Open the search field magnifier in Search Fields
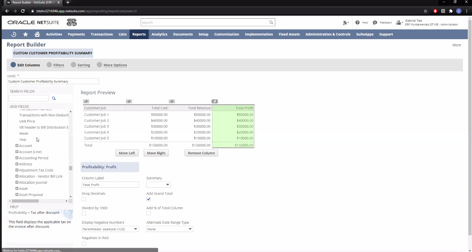The image size is (472, 252). 54,98
